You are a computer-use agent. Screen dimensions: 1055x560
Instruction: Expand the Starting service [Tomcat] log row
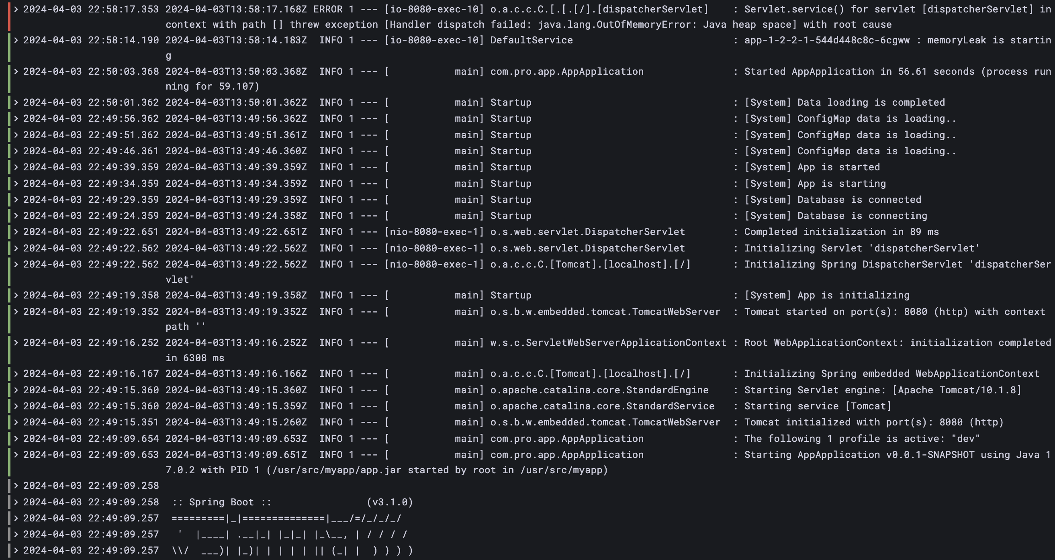tap(16, 406)
